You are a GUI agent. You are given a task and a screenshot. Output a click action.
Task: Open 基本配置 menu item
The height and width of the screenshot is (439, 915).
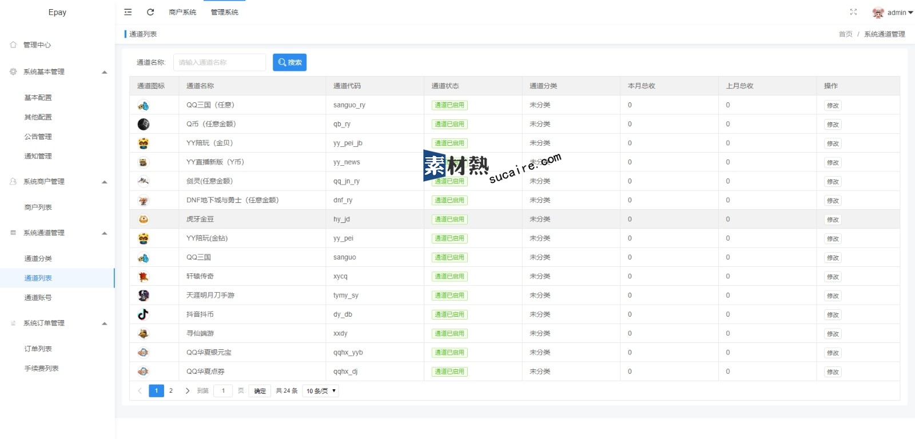pyautogui.click(x=38, y=98)
